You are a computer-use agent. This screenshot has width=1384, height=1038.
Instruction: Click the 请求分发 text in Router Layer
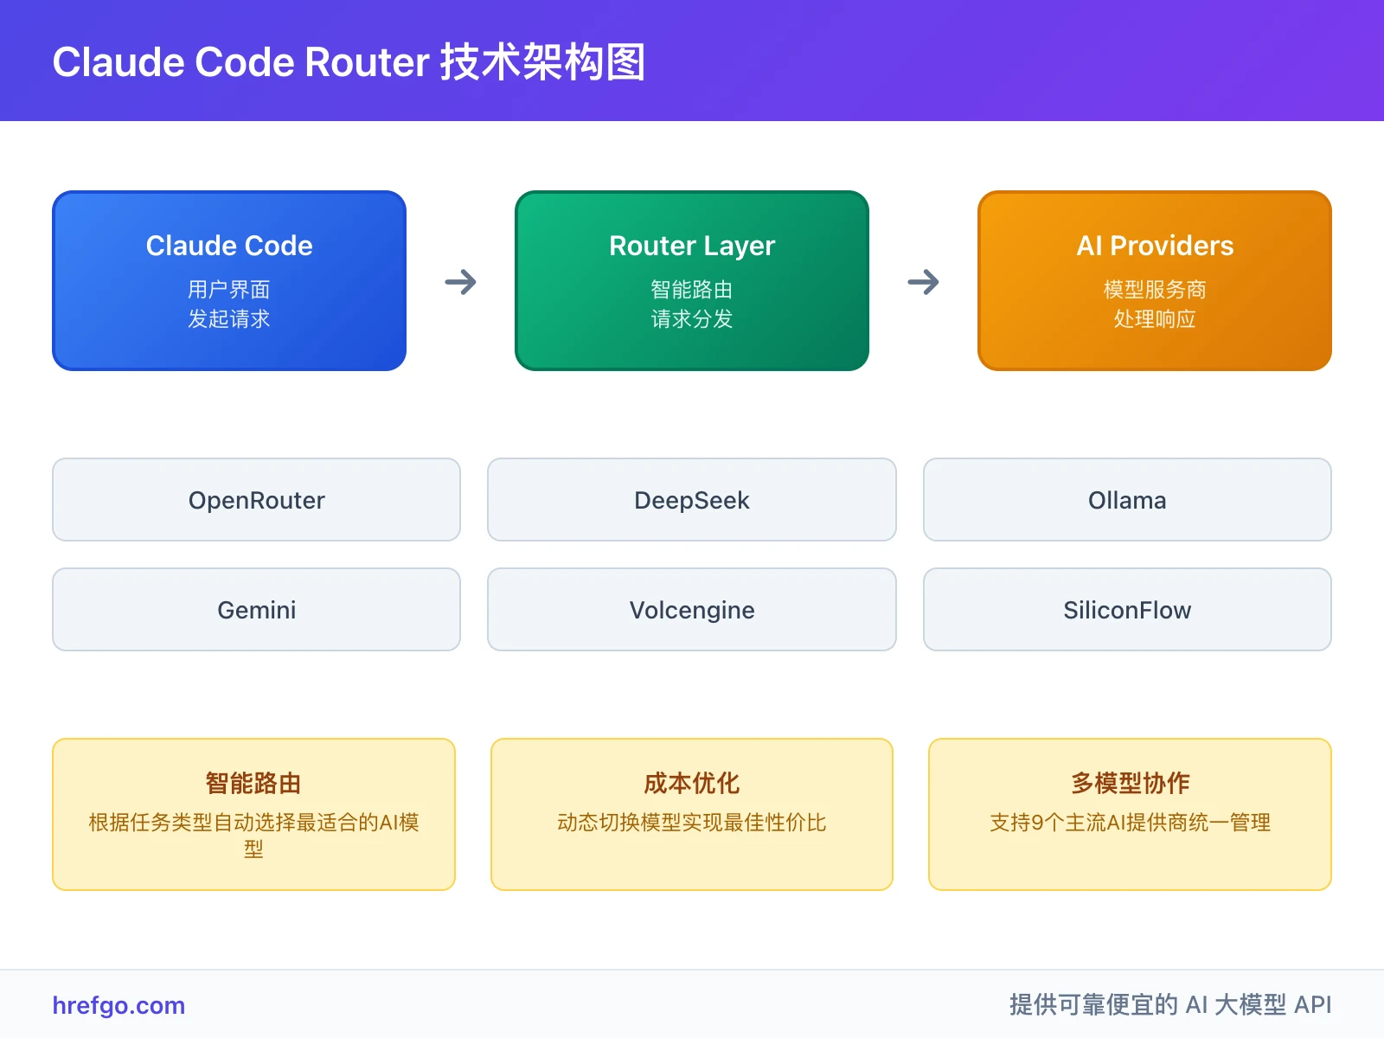point(692,319)
